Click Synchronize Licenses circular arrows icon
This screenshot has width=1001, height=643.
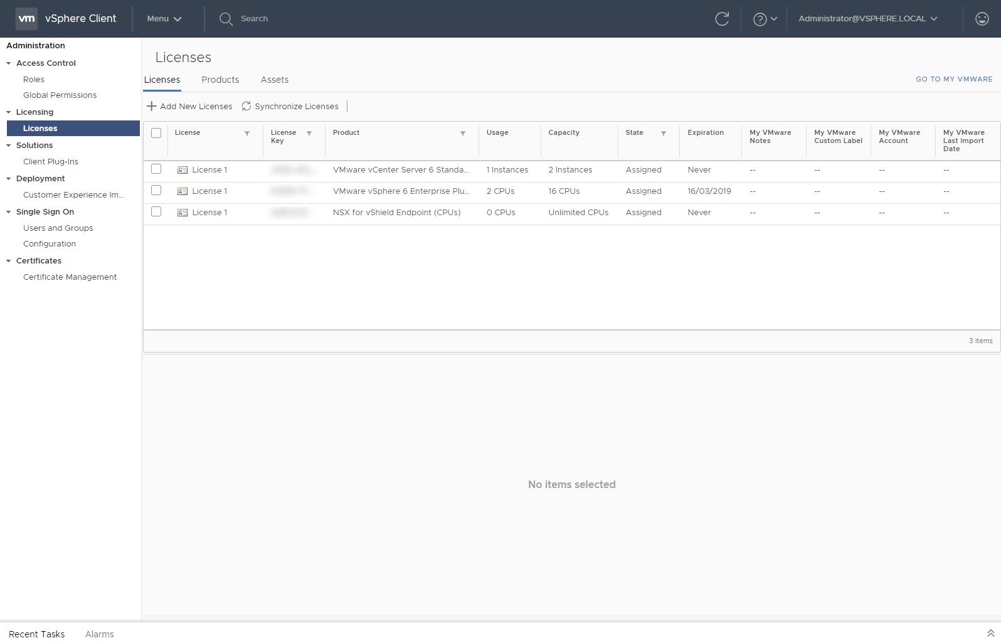click(246, 107)
